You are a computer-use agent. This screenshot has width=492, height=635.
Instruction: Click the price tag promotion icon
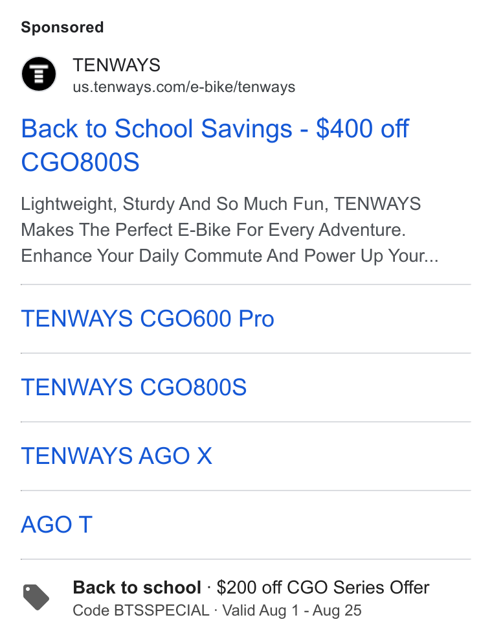pos(36,597)
